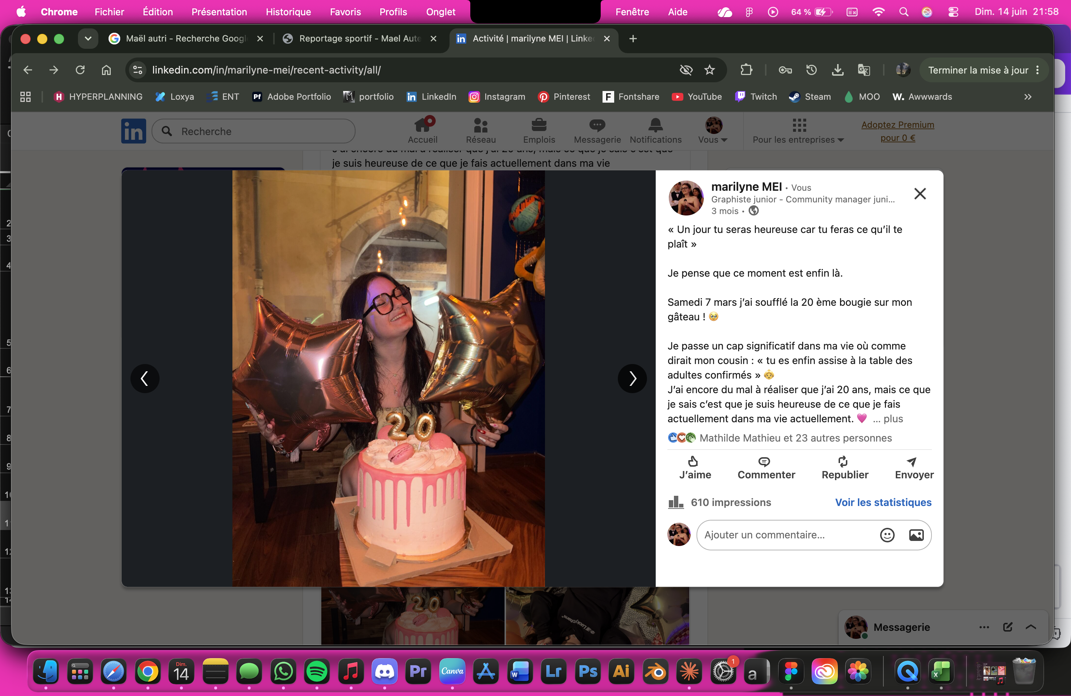
Task: Open the Chrome profile avatar menu
Action: [902, 70]
